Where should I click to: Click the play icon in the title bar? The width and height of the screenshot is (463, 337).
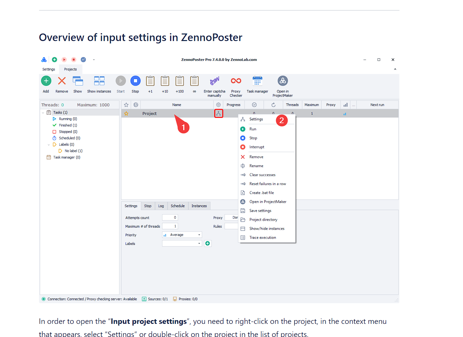[x=64, y=60]
